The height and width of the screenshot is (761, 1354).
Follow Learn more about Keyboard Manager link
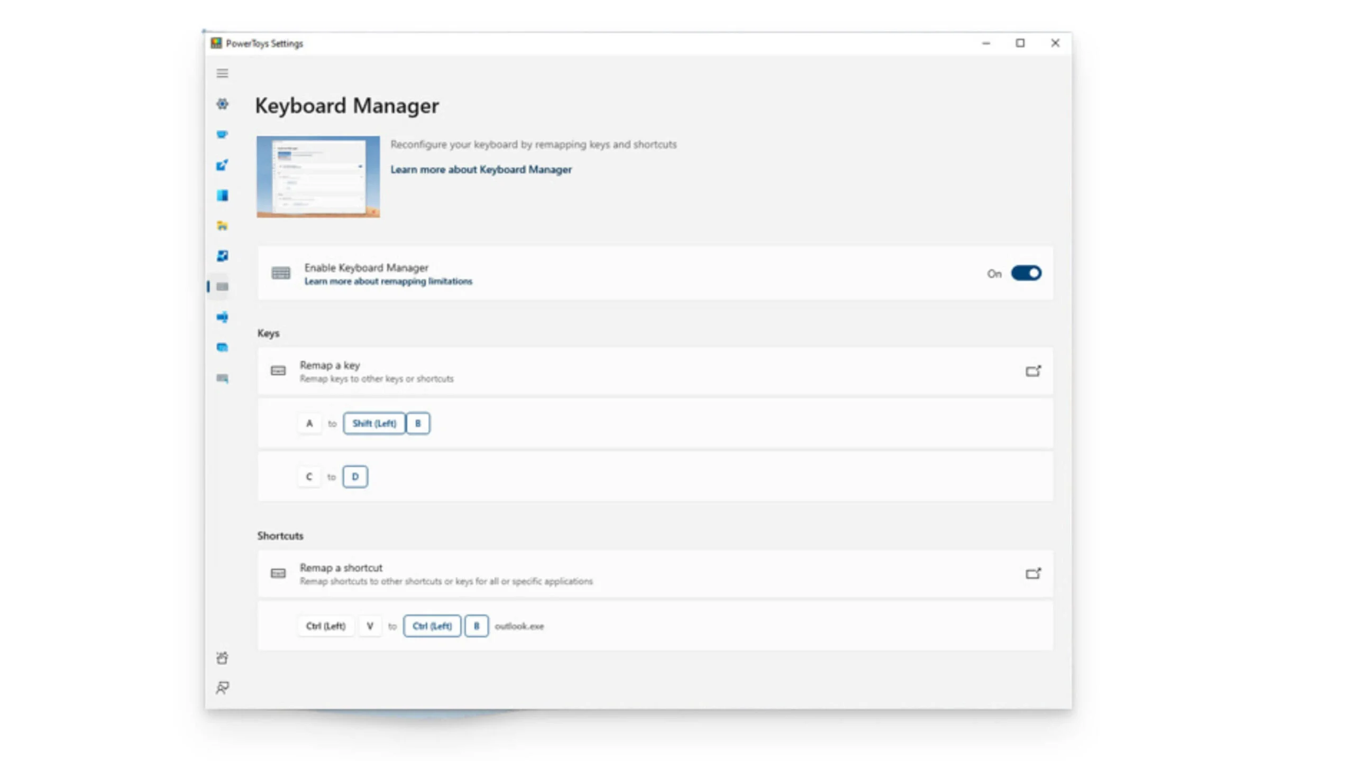(x=481, y=170)
